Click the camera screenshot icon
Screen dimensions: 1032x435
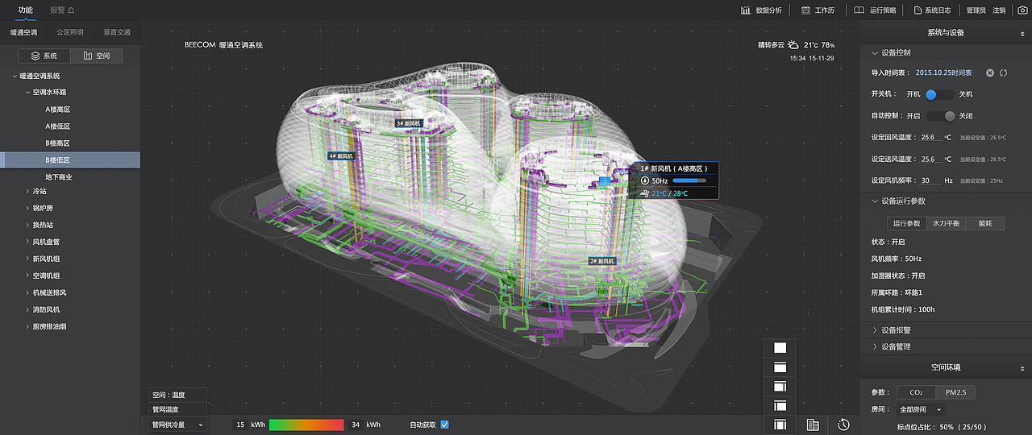[x=1022, y=10]
